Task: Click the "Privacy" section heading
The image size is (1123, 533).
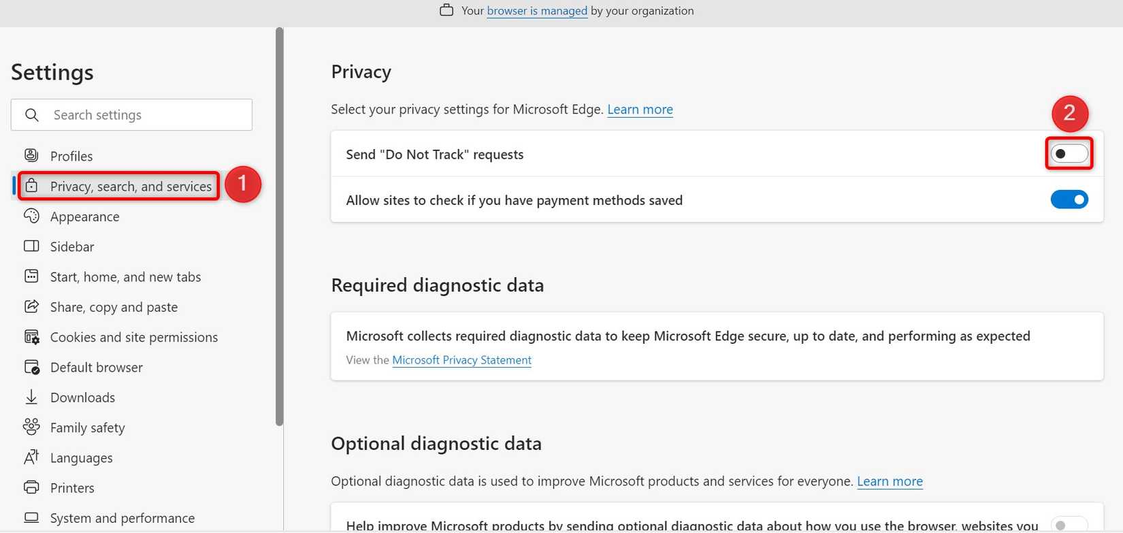Action: [361, 72]
